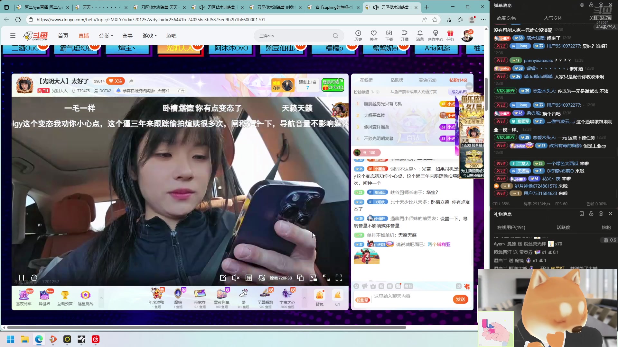This screenshot has width=618, height=347.
Task: Toggle the 弹 danmaku display in the player
Action: coord(249,278)
